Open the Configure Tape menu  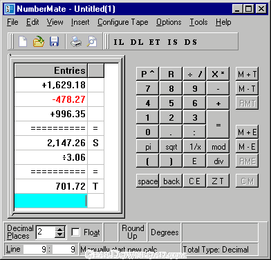tap(123, 22)
